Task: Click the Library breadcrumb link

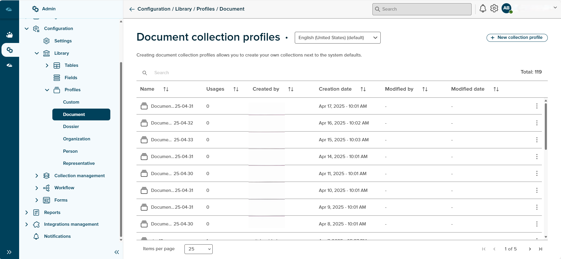Action: pyautogui.click(x=183, y=9)
